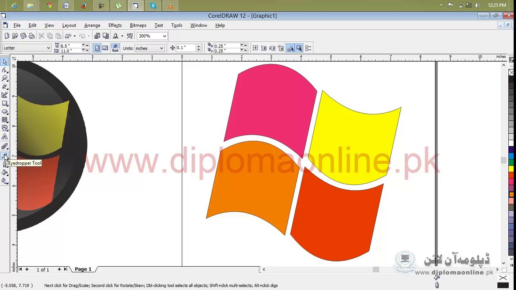Screen dimensions: 516x290
Task: Open Skype from the taskbar
Action: [x=153, y=6]
